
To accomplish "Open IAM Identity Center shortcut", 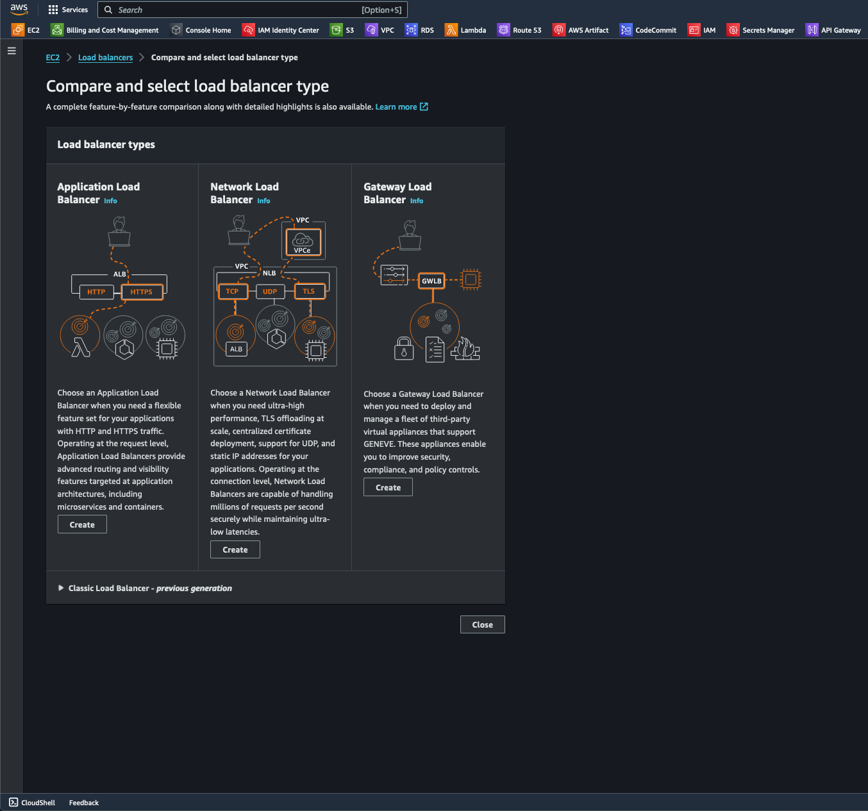I will [281, 30].
